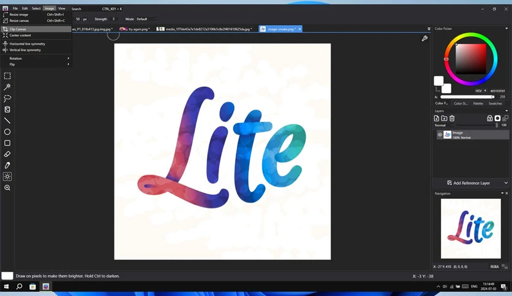Show hidden system tray icons
The image size is (512, 296).
(x=438, y=287)
